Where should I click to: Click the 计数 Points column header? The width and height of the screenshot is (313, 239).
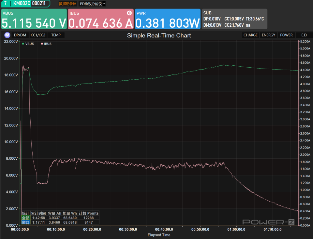[89, 213]
